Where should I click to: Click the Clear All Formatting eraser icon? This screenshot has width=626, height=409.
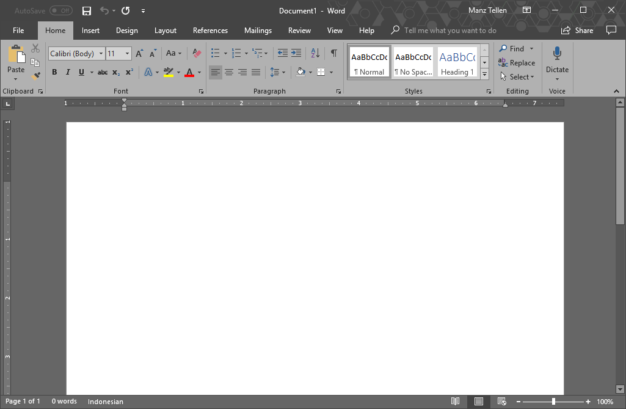pyautogui.click(x=197, y=54)
